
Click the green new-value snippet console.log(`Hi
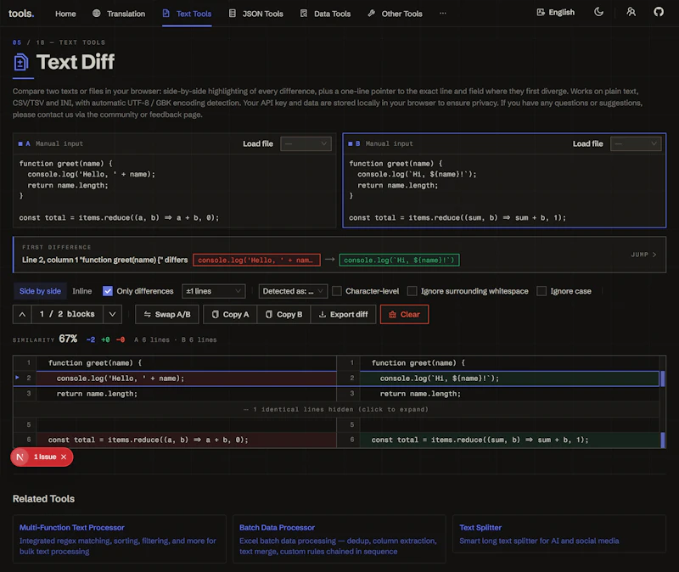click(x=399, y=261)
